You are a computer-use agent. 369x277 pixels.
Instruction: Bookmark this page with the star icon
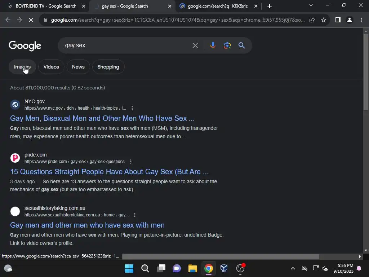[x=324, y=20]
